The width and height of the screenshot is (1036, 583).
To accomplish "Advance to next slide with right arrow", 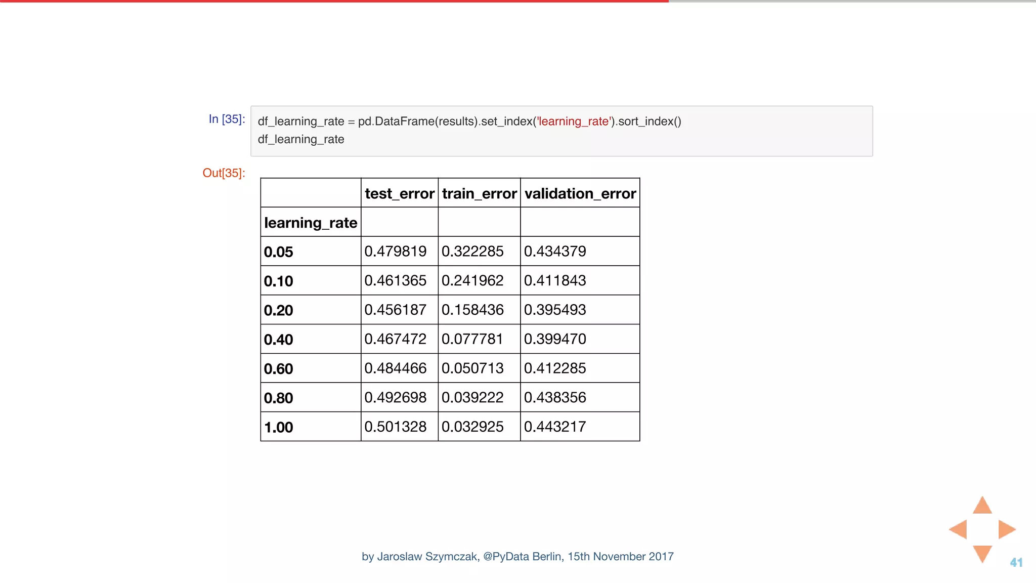I will [x=1007, y=529].
